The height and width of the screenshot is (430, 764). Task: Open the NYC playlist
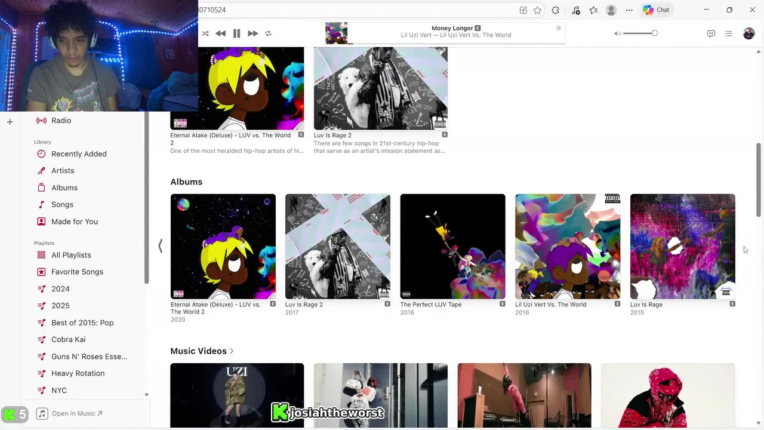59,390
